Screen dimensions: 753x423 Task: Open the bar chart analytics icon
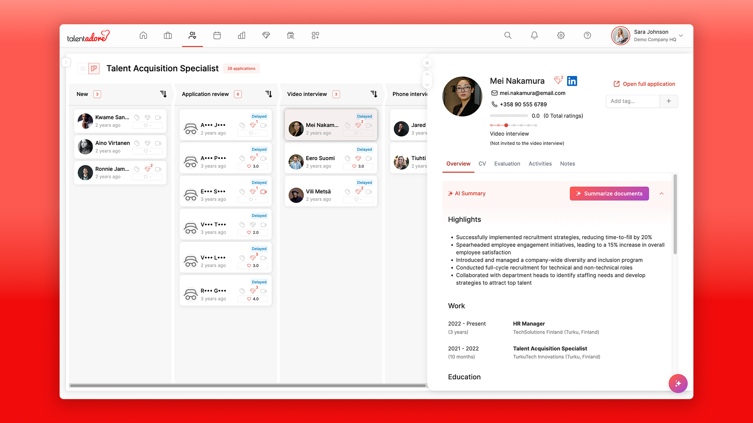(242, 35)
